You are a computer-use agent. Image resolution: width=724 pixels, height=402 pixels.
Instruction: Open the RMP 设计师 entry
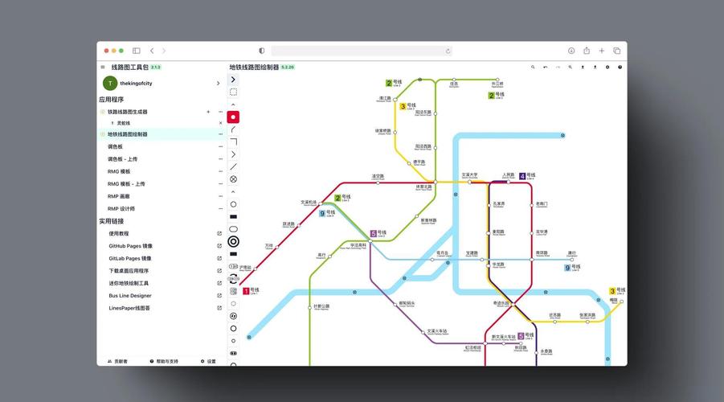click(121, 209)
